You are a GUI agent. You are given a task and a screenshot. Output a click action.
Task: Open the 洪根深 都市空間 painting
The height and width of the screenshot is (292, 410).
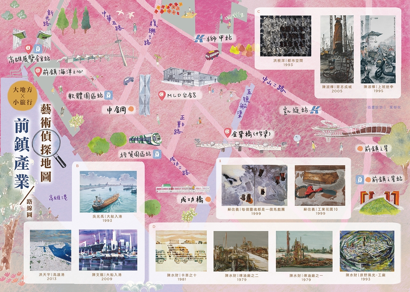(x=285, y=36)
